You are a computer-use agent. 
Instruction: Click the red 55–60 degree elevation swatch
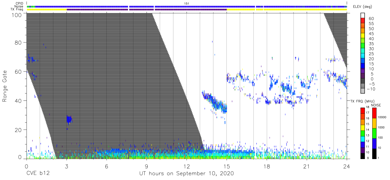pos(363,21)
